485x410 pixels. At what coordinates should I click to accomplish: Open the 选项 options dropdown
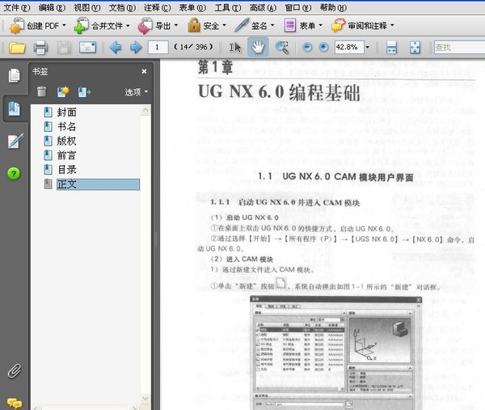point(137,92)
